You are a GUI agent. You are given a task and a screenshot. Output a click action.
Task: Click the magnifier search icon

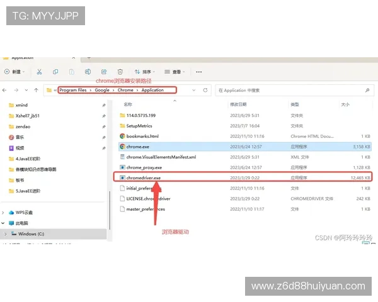pos(367,91)
